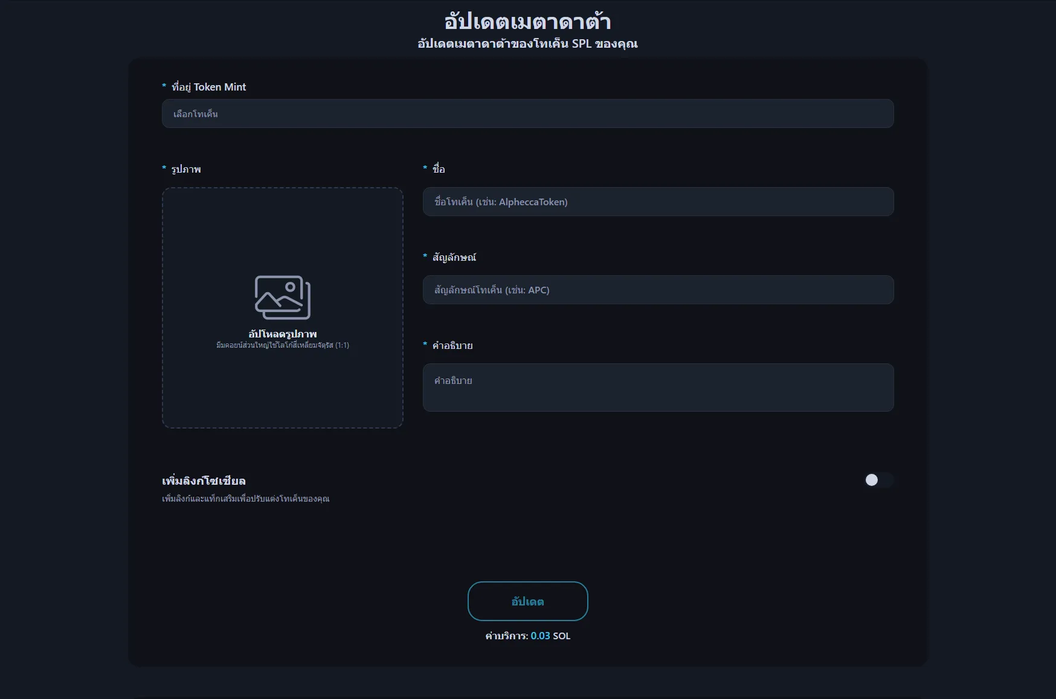1056x699 pixels.
Task: Click the 0.03 fee amount
Action: 540,636
